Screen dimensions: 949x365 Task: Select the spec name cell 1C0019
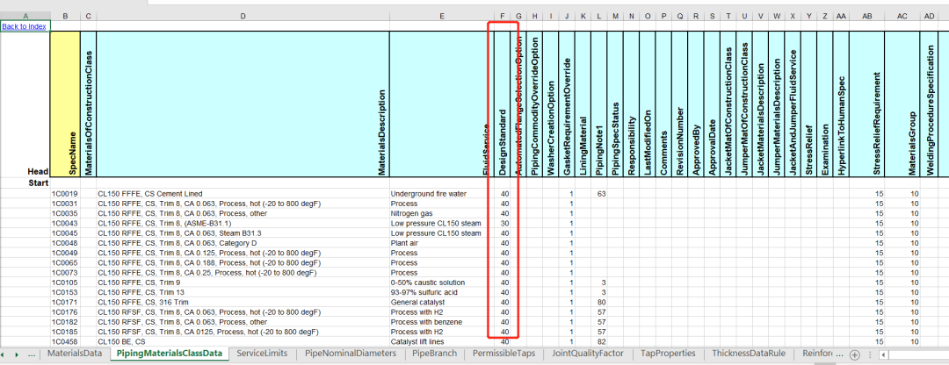(65, 193)
